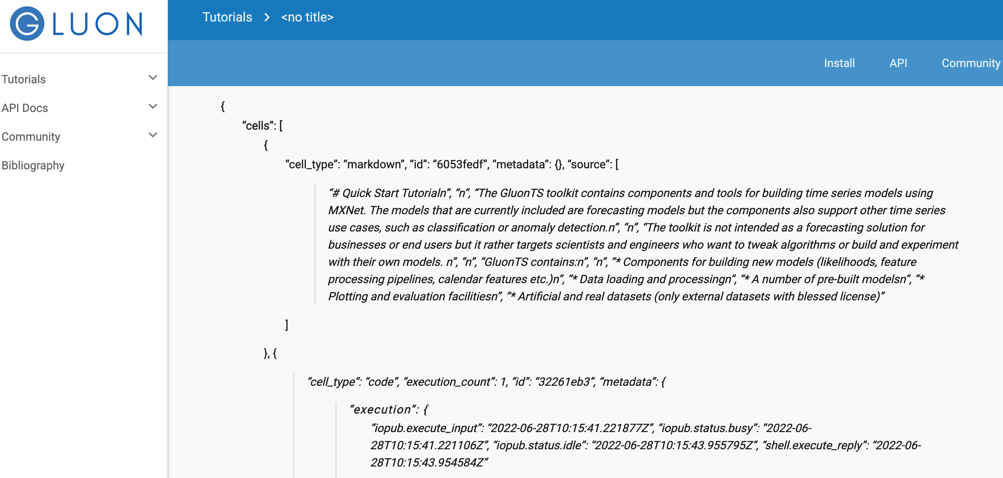
Task: Open the Community navigation item
Action: (971, 63)
